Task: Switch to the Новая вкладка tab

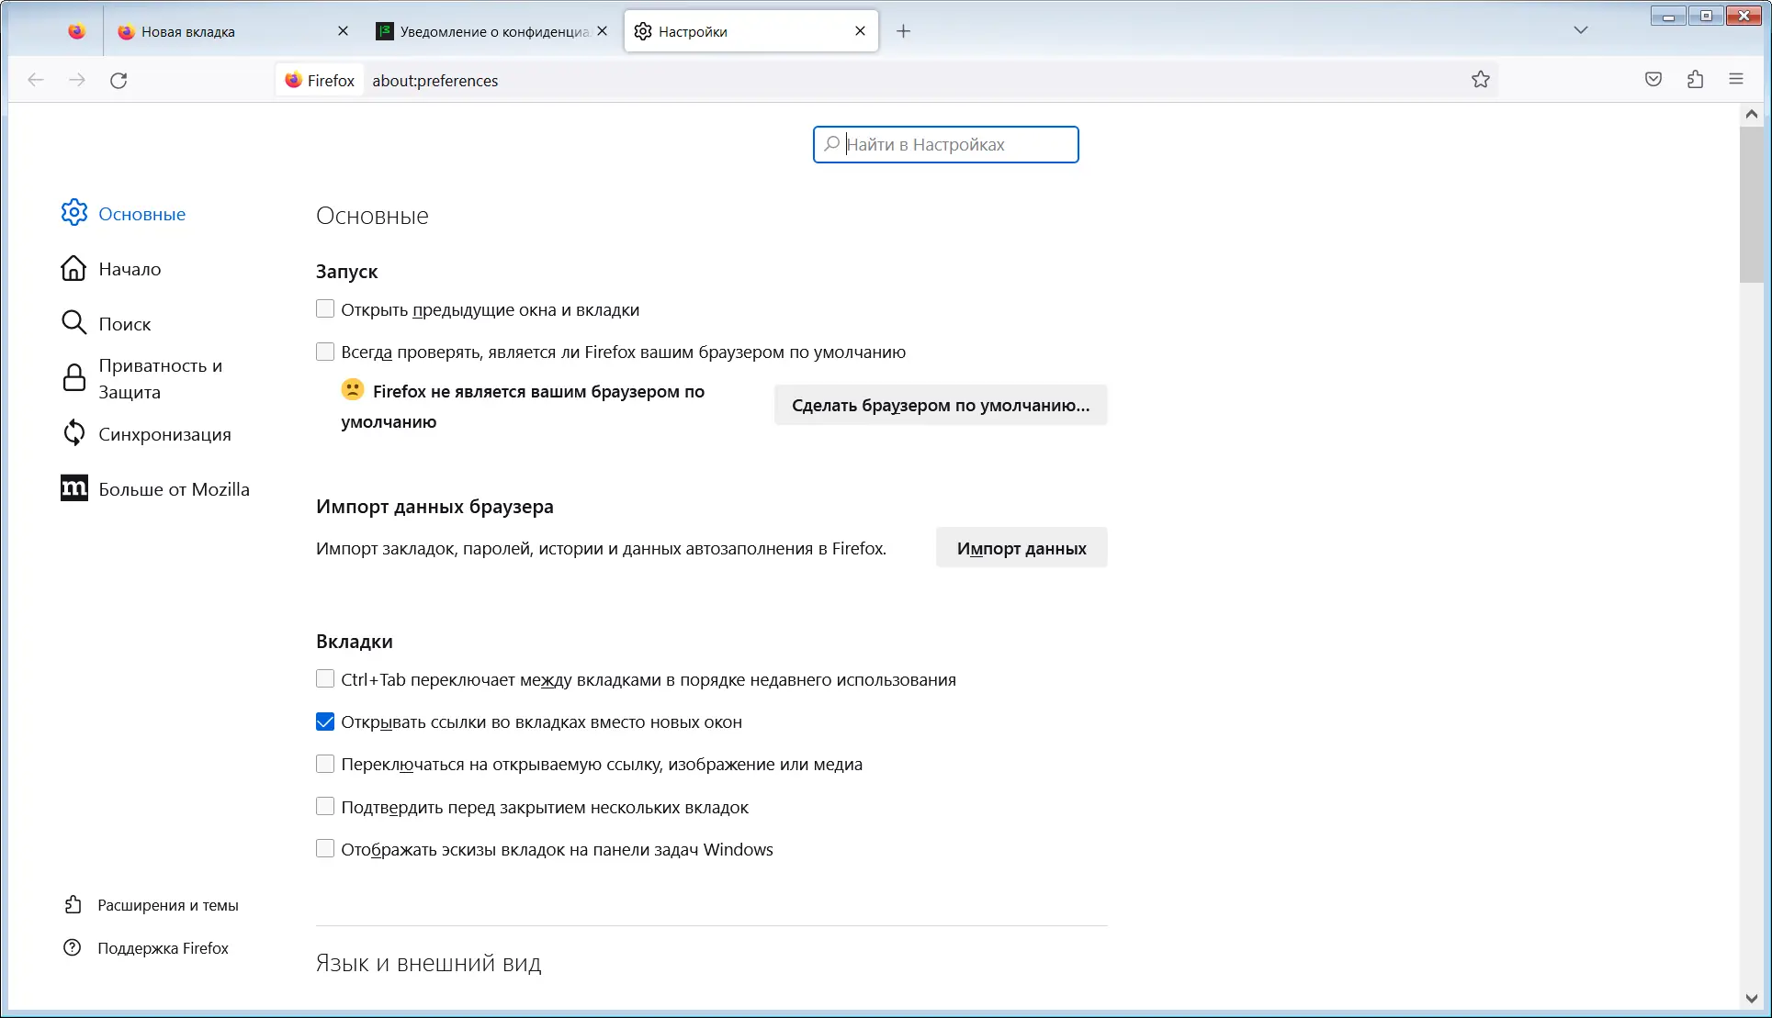Action: tap(188, 31)
